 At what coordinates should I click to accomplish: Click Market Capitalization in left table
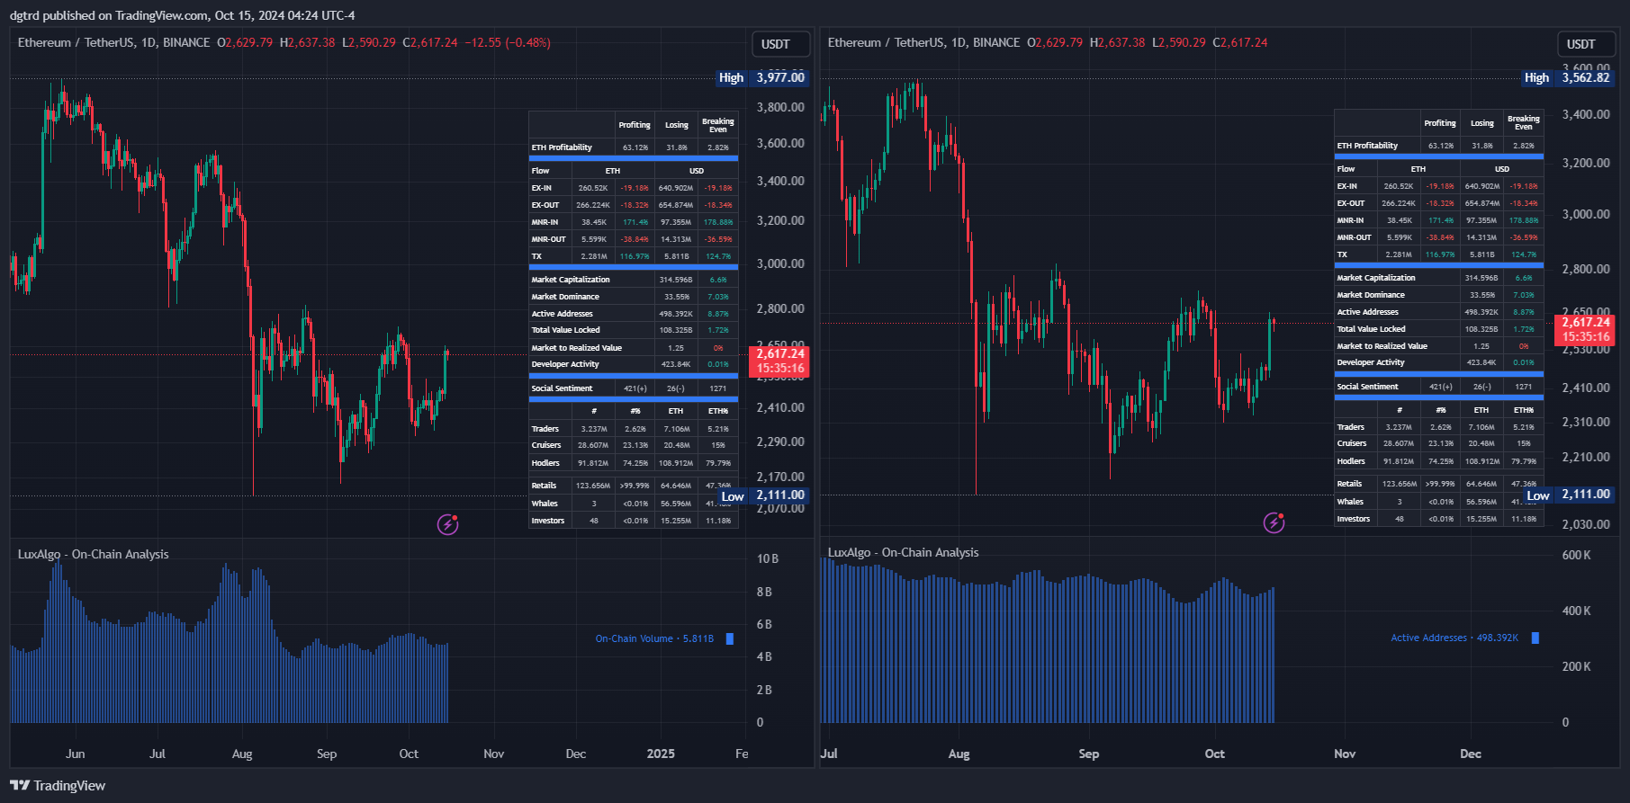point(571,280)
